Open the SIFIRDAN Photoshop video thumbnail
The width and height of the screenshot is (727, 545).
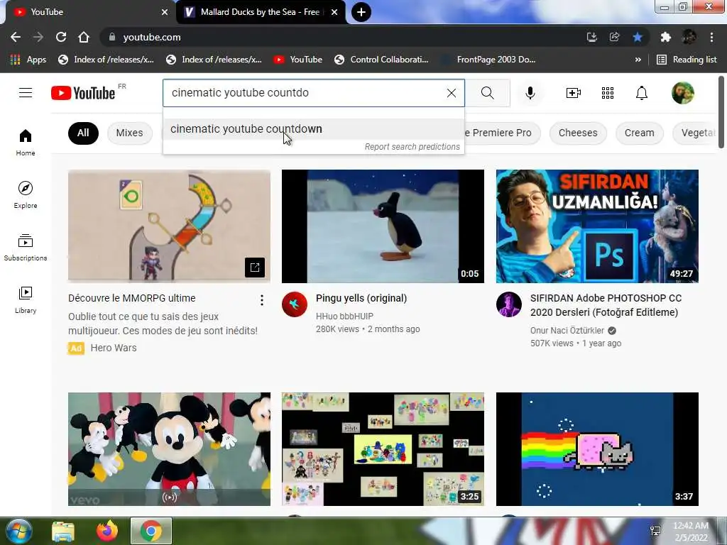click(597, 226)
